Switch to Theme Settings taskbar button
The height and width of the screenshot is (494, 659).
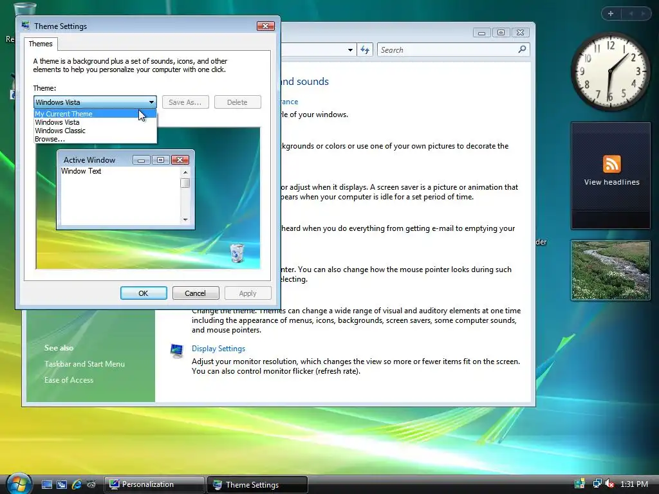pos(257,485)
